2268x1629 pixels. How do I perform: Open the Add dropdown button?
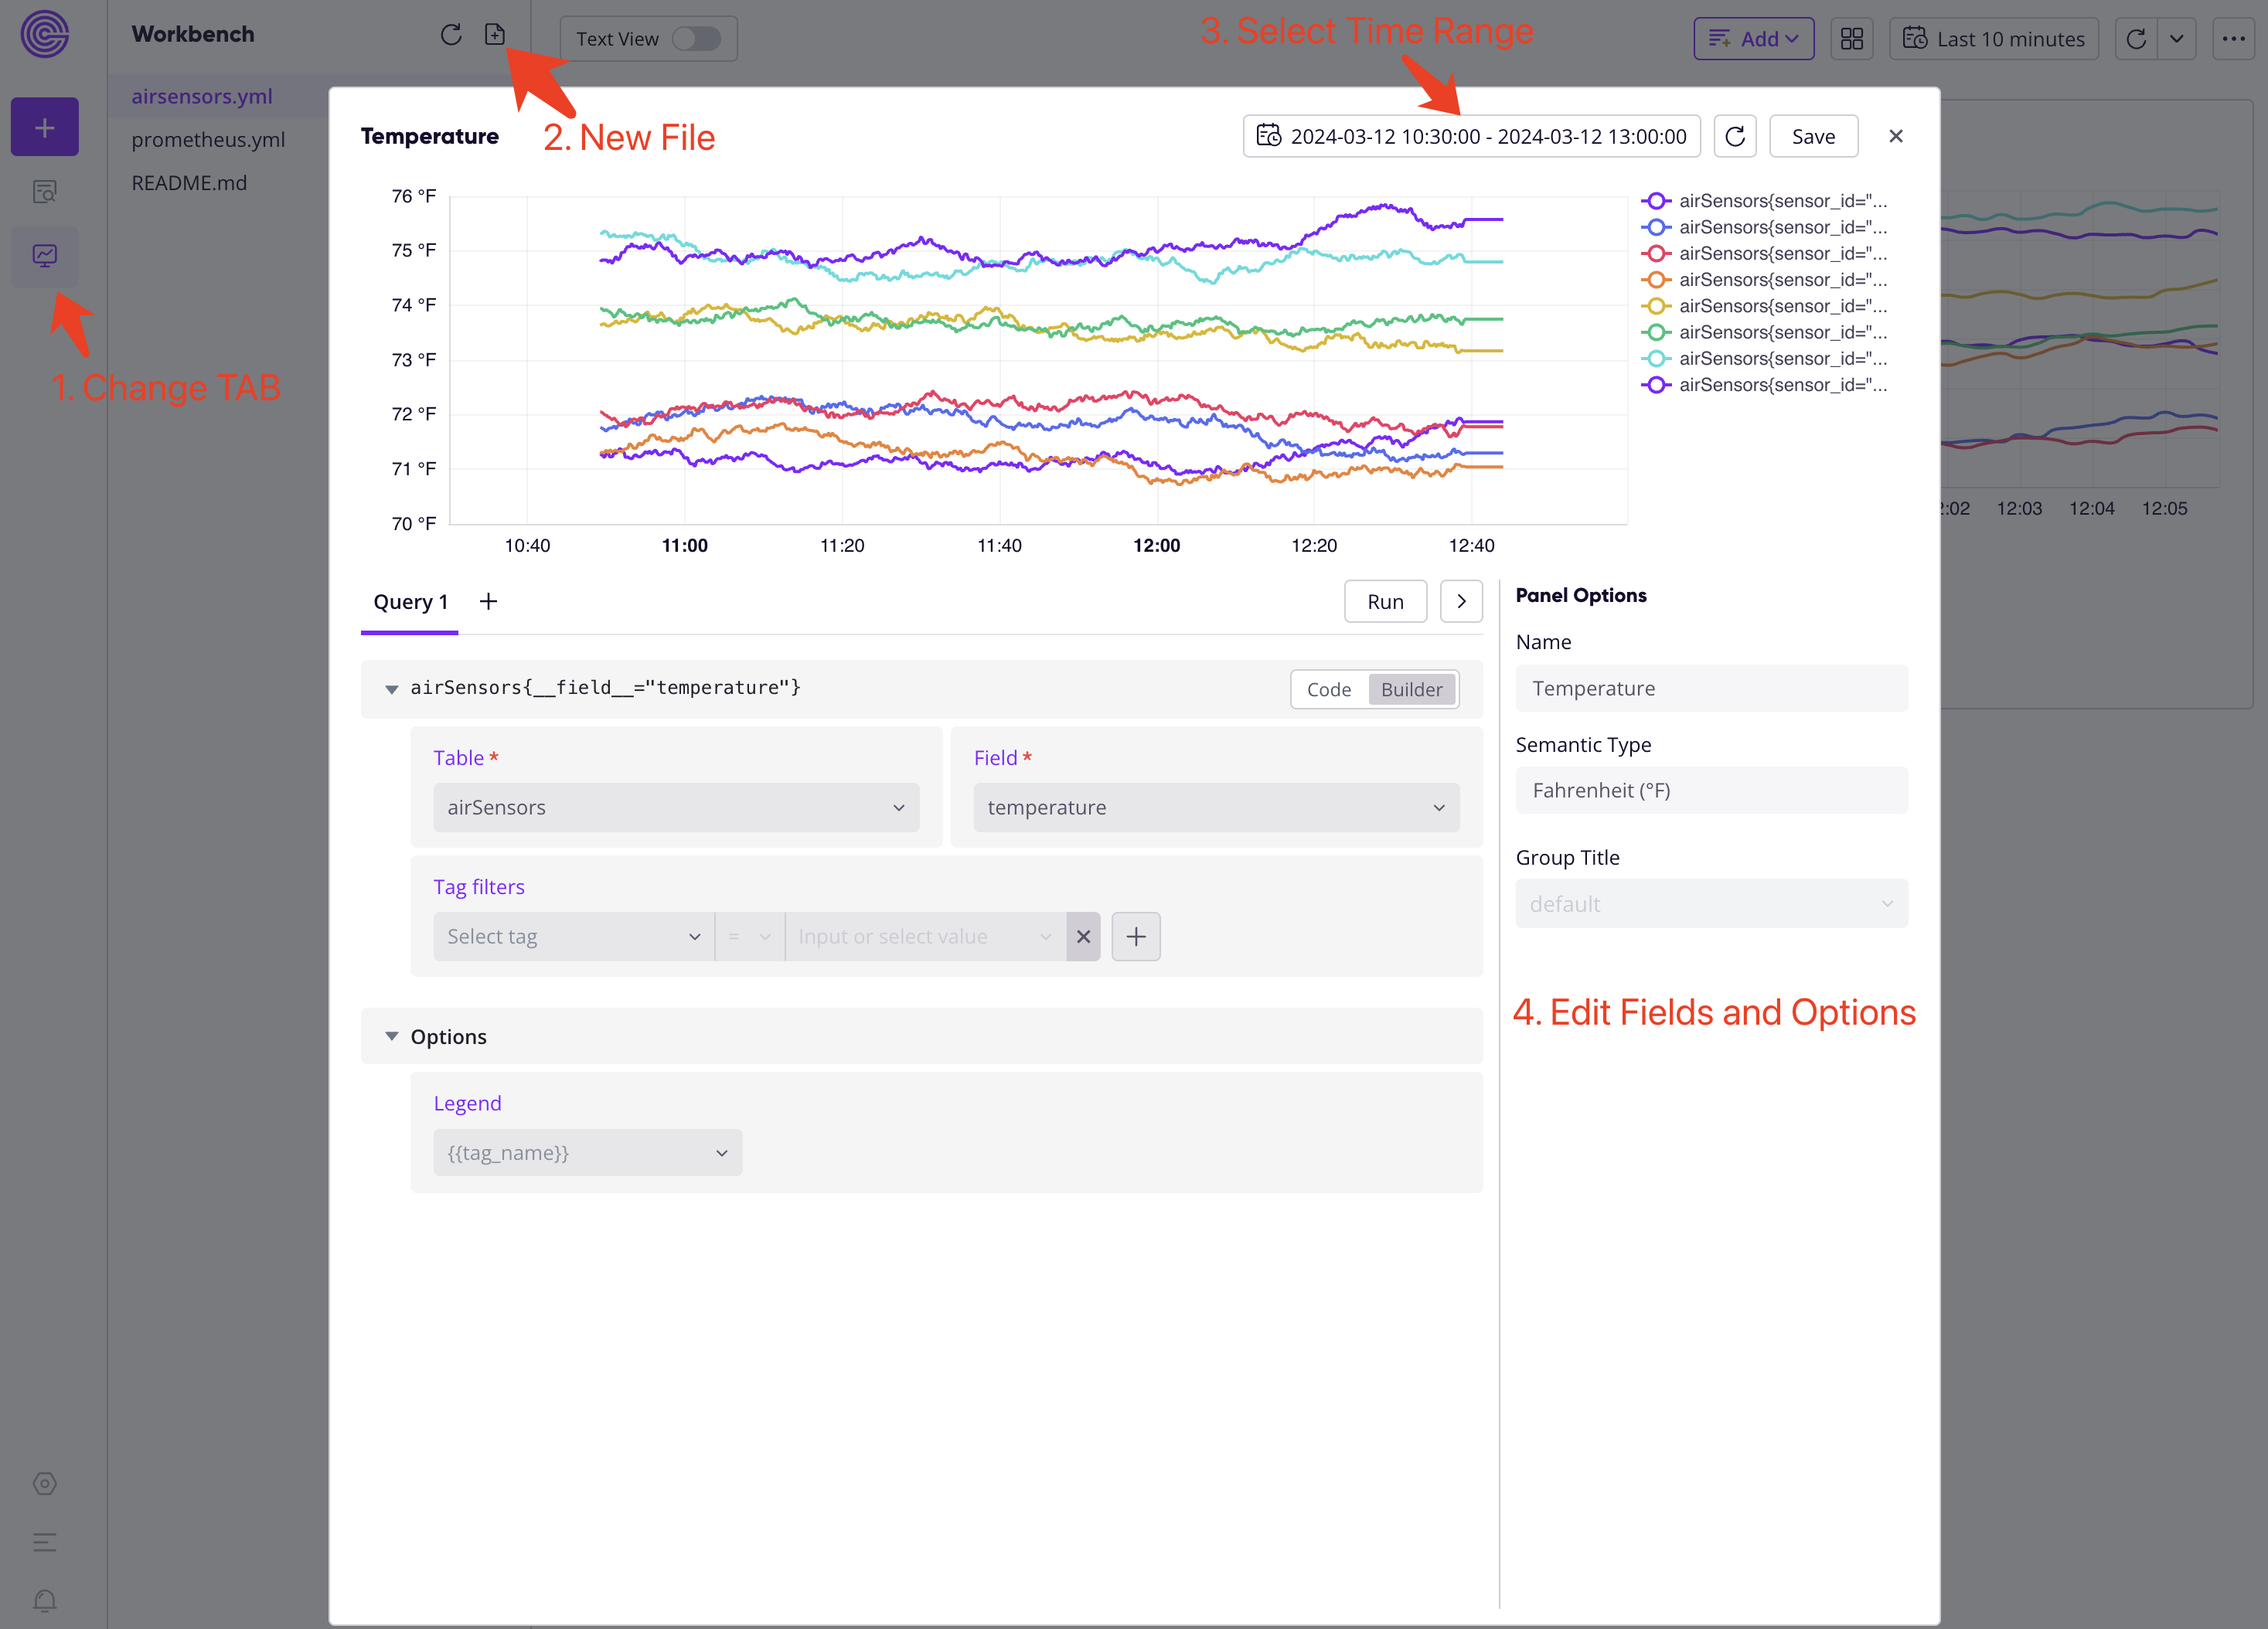coord(1753,39)
